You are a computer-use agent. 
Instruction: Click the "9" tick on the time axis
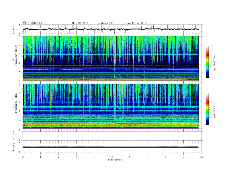click(183, 157)
